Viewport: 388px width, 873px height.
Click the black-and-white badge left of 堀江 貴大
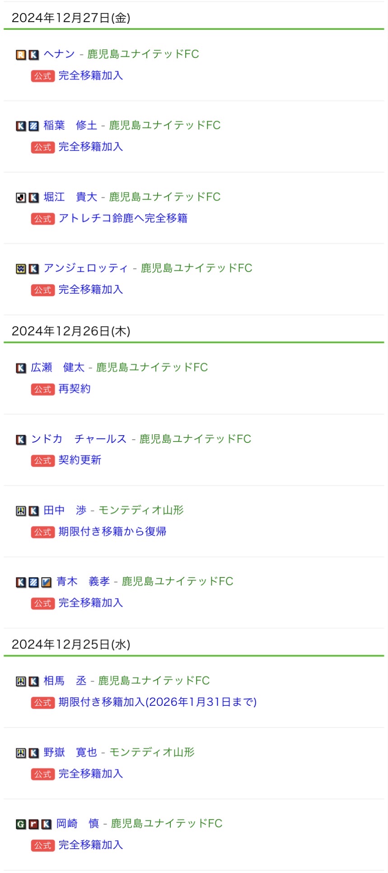point(21,197)
